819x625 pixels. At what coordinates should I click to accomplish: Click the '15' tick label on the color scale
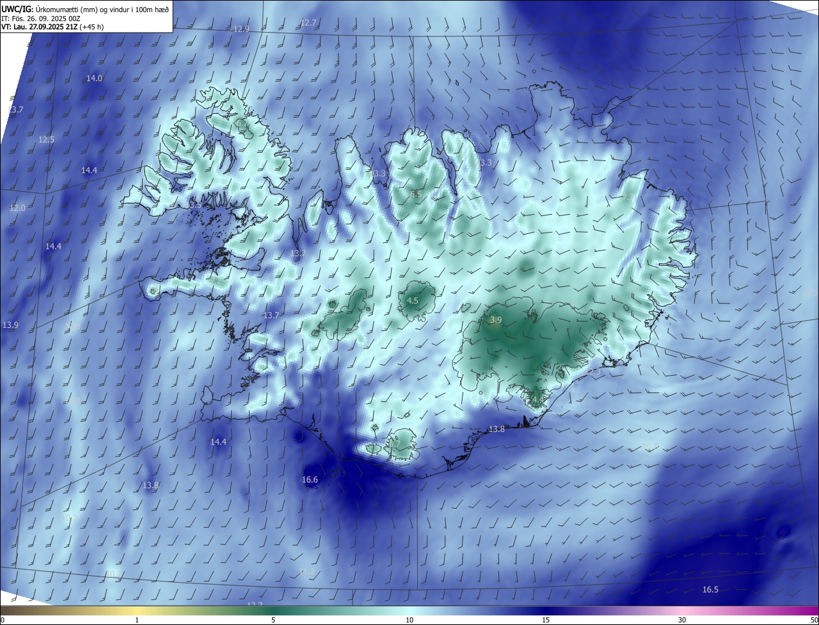tap(546, 620)
